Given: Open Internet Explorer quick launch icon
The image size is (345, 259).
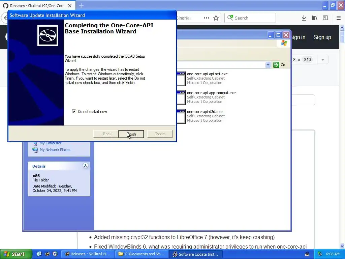Looking at the screenshot, I should (x=39, y=254).
